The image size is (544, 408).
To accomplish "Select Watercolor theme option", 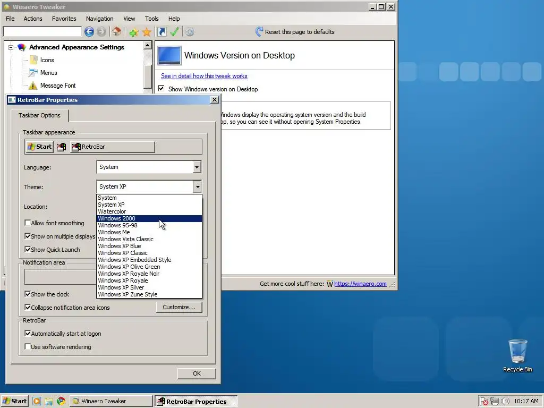I will click(149, 211).
